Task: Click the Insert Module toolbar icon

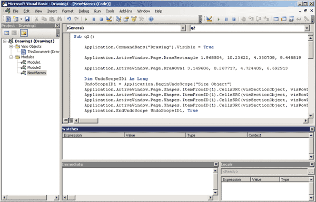Action: (x=15, y=19)
